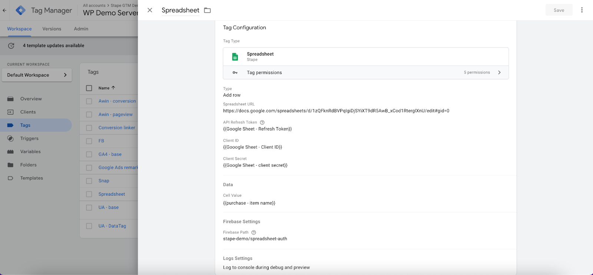The height and width of the screenshot is (275, 593).
Task: Click the Tags sidebar icon
Action: coord(10,125)
